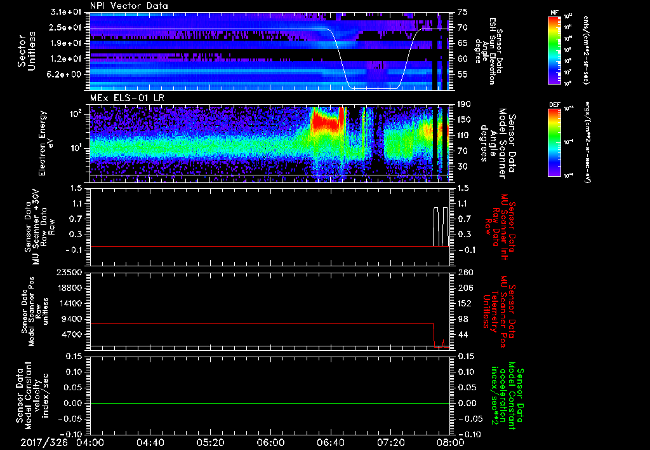
Task: Click the red "MU Scanner Inh Raw Data" title
Action: 499,227
